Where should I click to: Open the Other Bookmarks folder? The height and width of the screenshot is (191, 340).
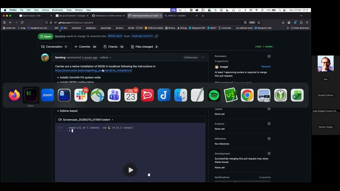coord(300,28)
